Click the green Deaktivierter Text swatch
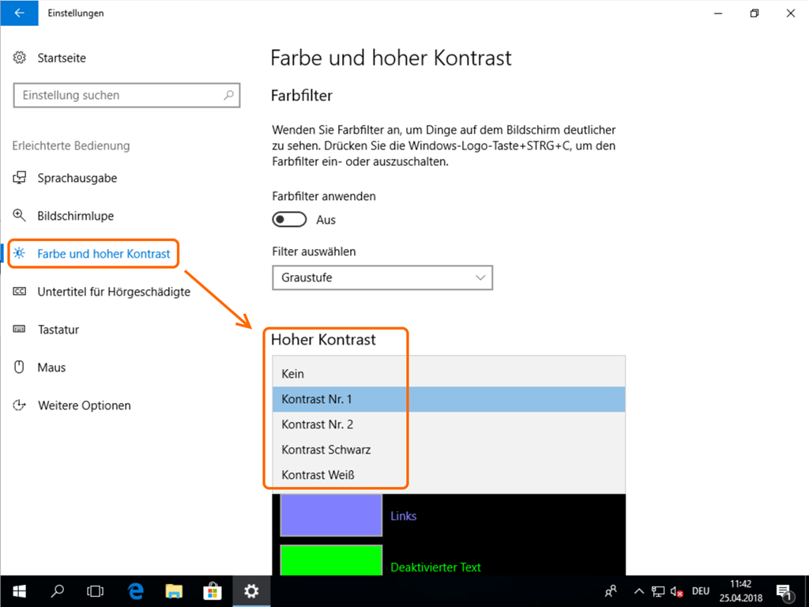The height and width of the screenshot is (607, 809). point(331,560)
